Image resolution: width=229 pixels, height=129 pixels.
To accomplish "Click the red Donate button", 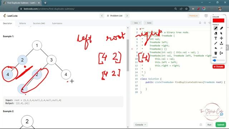I will pyautogui.click(x=219, y=67).
